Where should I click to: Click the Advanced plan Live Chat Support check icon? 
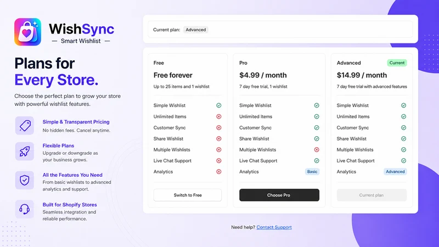403,161
